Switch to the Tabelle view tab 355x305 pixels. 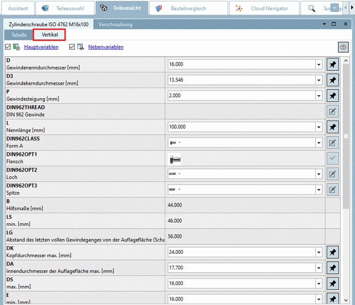[x=19, y=35]
